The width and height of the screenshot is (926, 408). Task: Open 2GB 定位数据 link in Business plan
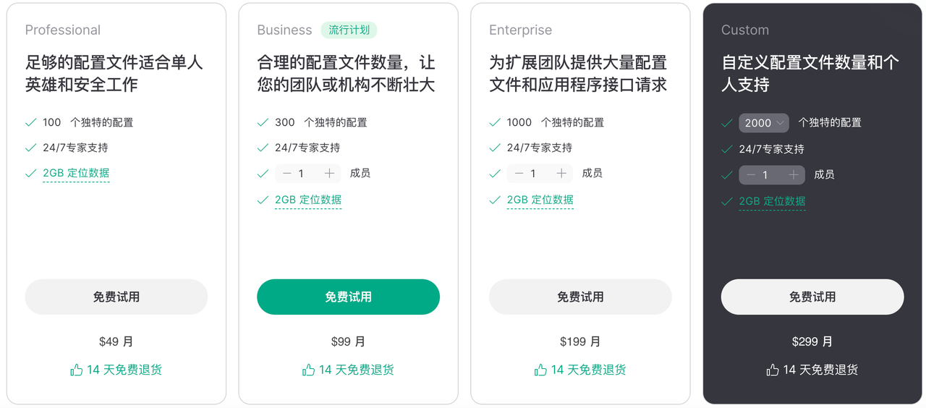tap(308, 200)
